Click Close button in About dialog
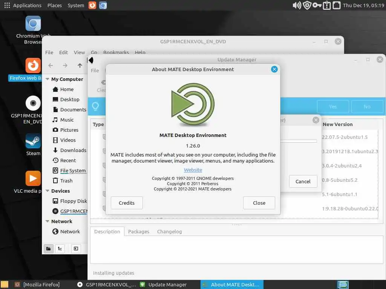Viewport: 386px width, 289px height. click(x=259, y=203)
